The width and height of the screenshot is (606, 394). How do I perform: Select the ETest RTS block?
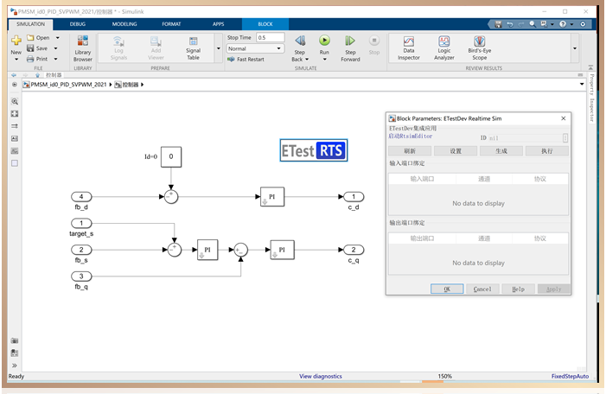click(x=314, y=150)
